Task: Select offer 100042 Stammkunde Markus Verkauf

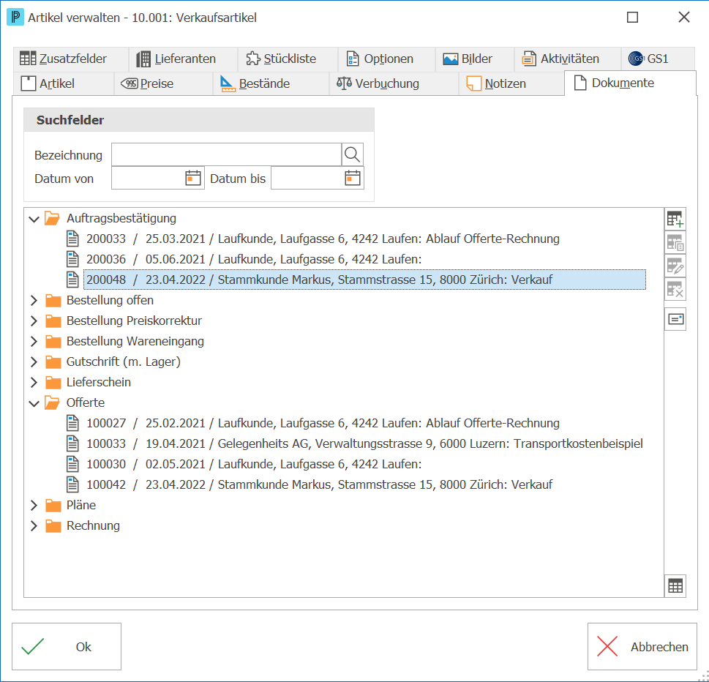Action: (x=319, y=485)
